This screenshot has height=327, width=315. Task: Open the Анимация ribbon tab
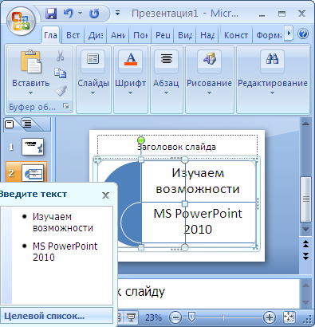pyautogui.click(x=118, y=35)
